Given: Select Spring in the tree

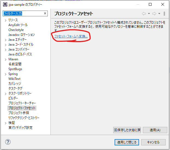Looking at the screenshot, I should pos(13,74).
